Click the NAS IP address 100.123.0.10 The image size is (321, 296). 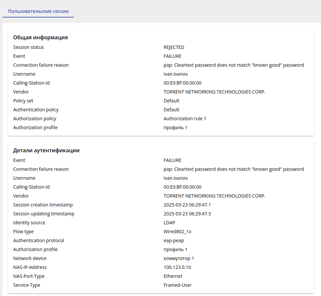[x=177, y=267]
